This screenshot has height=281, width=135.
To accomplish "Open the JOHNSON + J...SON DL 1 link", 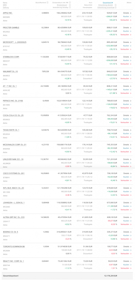I will point(14,203).
